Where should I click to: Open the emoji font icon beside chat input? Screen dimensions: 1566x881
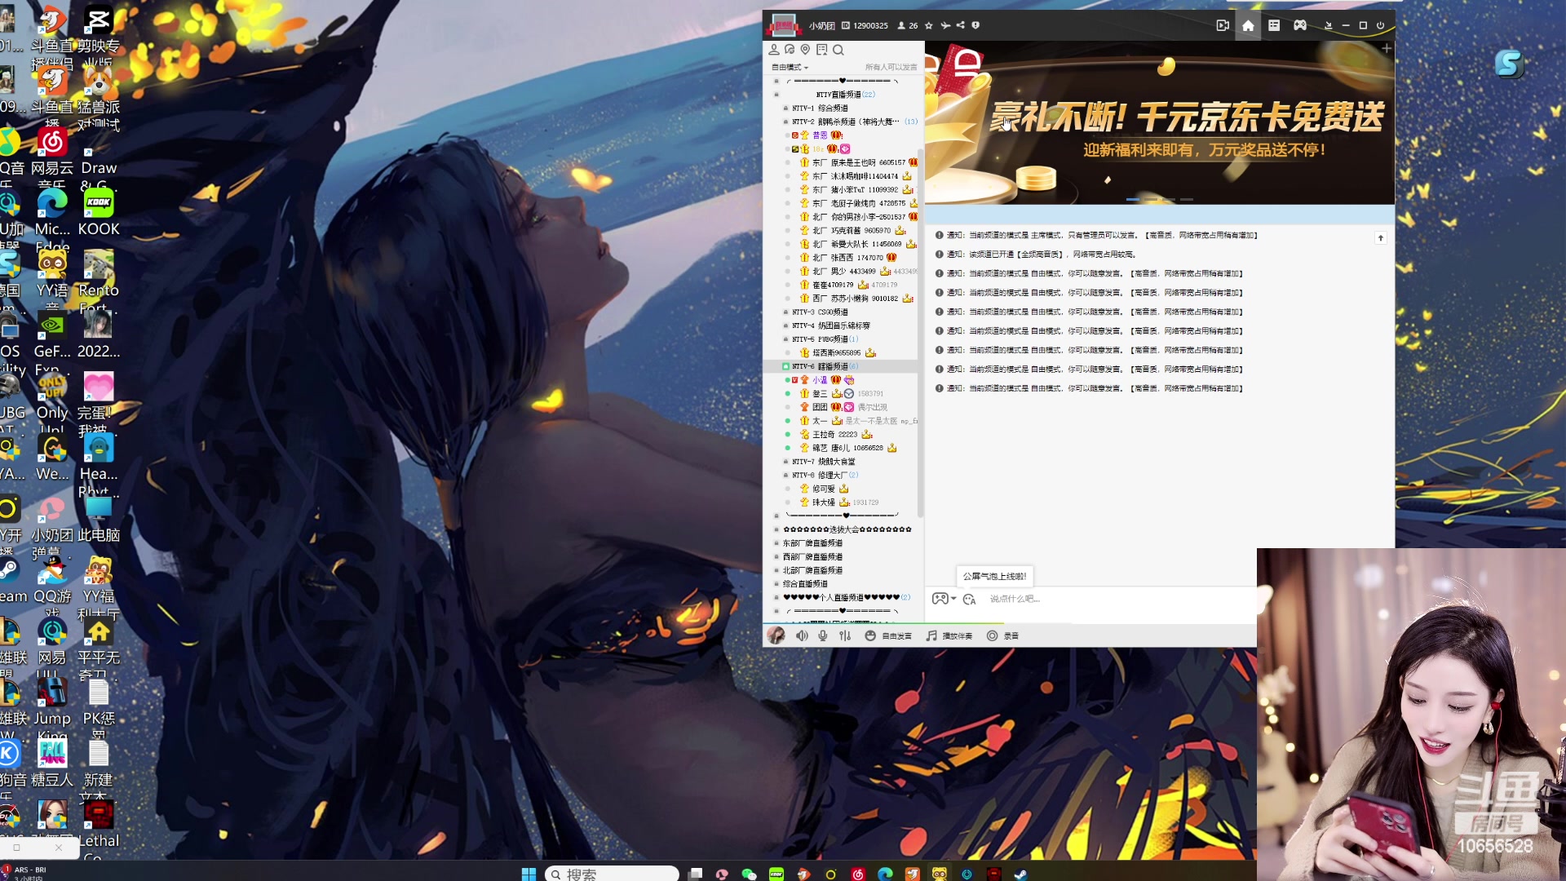pyautogui.click(x=969, y=599)
